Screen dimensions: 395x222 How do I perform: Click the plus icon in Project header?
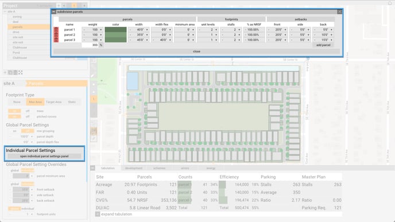(x=59, y=6)
